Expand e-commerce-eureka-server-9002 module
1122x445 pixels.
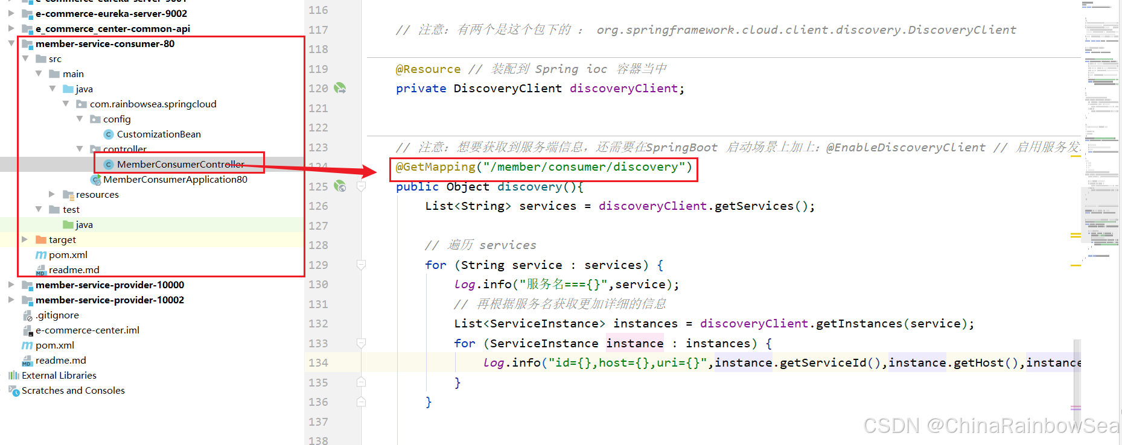pyautogui.click(x=11, y=13)
